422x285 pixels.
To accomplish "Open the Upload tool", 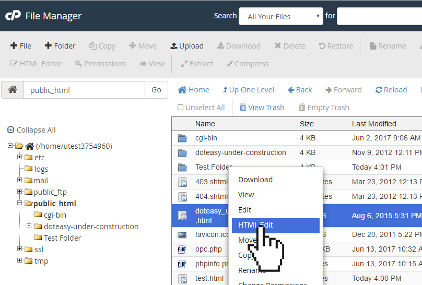I will [187, 46].
